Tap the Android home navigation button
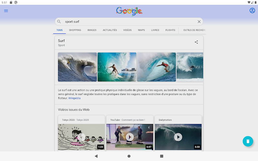This screenshot has height=161, width=258. click(x=129, y=156)
